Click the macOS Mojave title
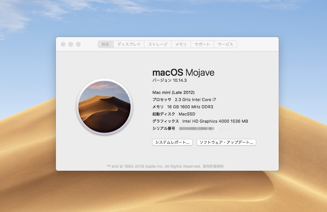This screenshot has width=327, height=212. pyautogui.click(x=183, y=73)
